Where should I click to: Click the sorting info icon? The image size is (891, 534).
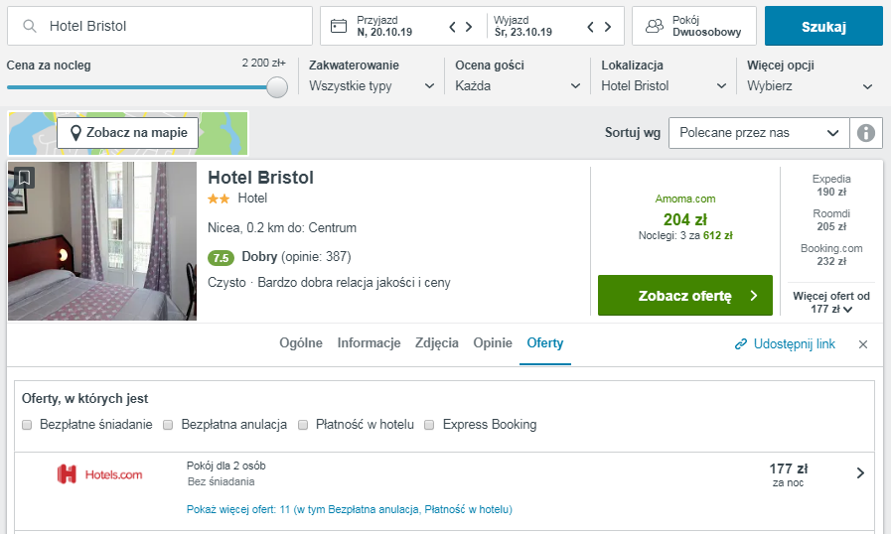[x=866, y=133]
